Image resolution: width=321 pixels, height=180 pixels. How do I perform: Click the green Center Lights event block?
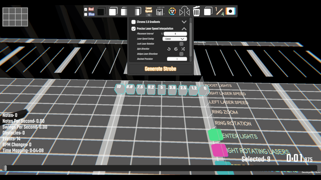[216, 135]
